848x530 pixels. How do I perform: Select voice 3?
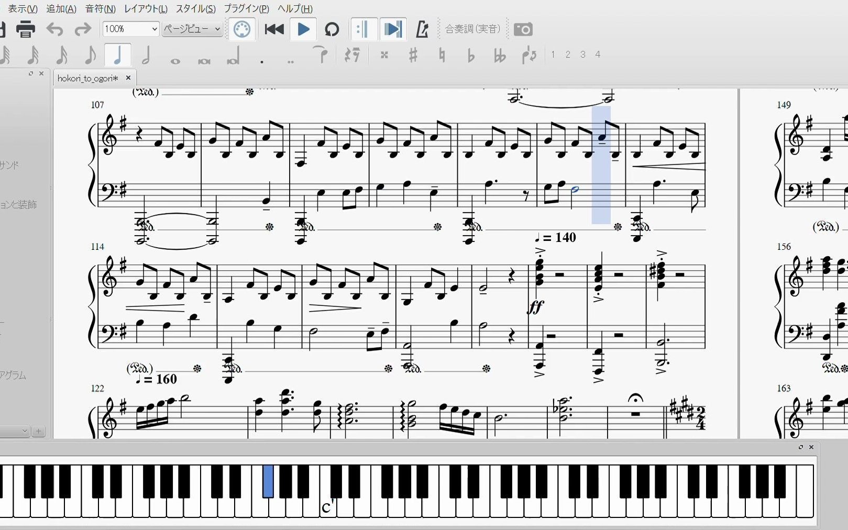point(582,54)
